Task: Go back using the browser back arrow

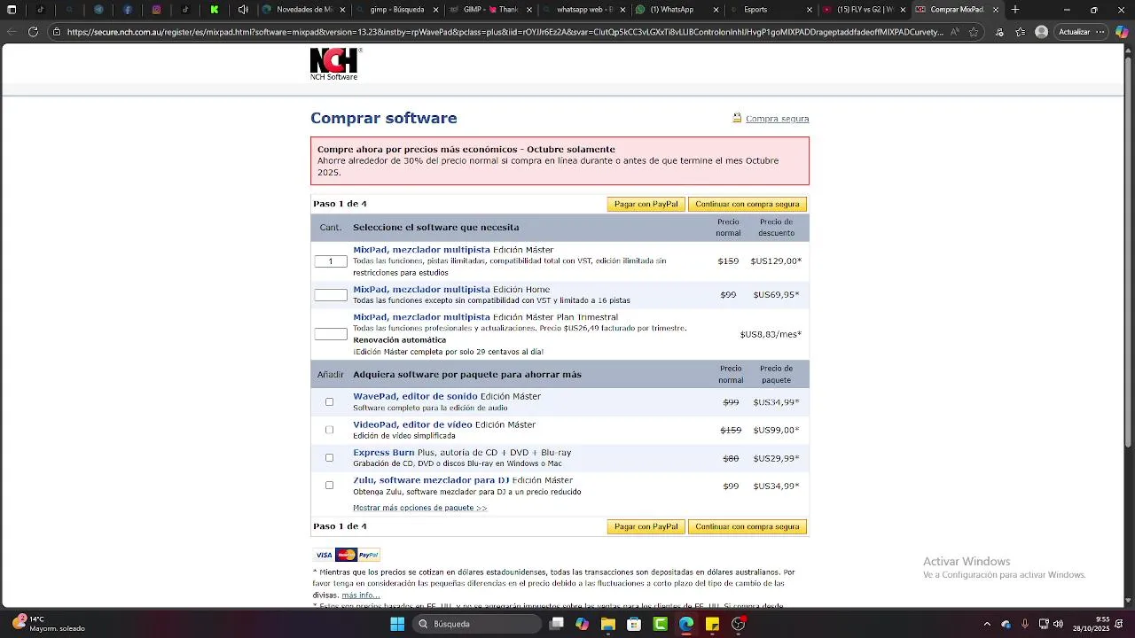Action: coord(11,32)
